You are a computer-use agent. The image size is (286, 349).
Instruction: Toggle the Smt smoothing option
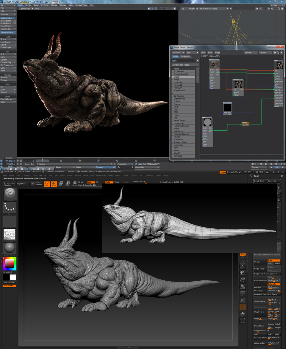274,260
